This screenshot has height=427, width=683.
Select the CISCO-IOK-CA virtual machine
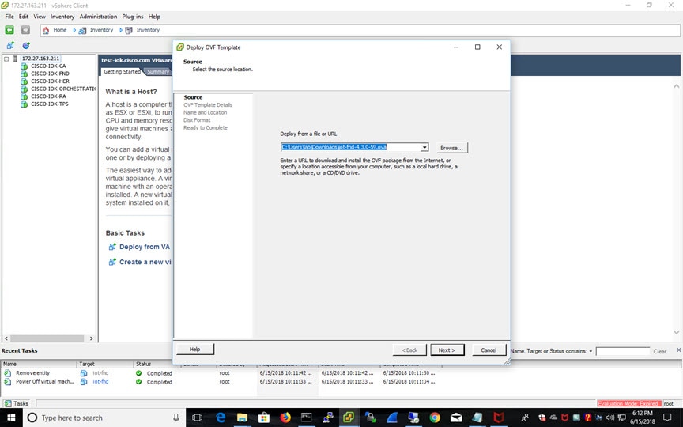pos(48,66)
